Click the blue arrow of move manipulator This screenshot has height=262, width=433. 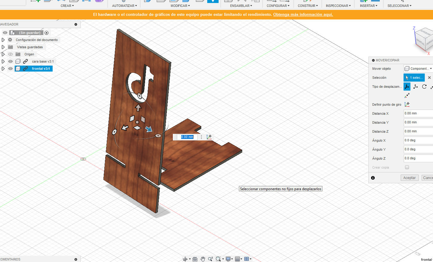[x=149, y=129]
